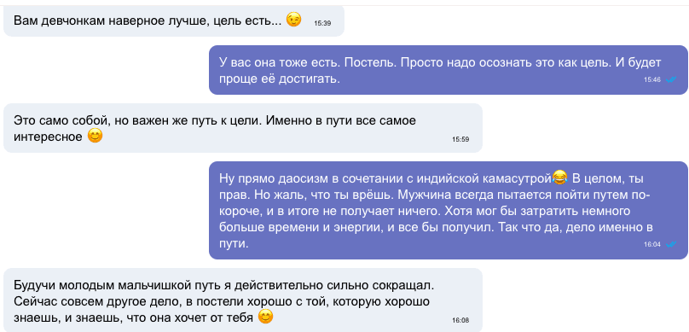Click the read checkmarks on the 16:04 message
Viewport: 689px width, 332px height.
point(671,244)
